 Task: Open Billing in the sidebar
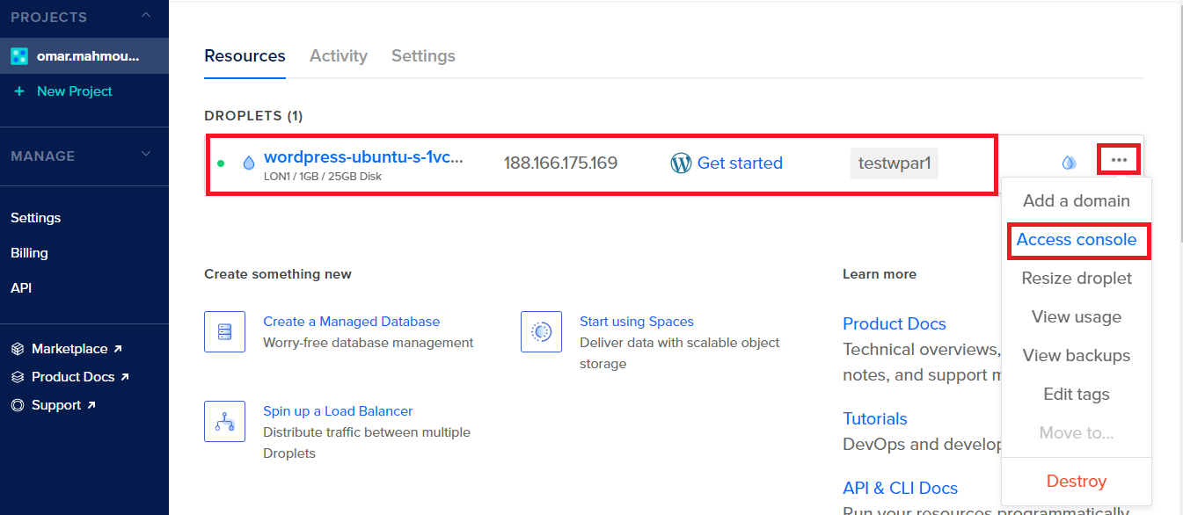tap(29, 253)
